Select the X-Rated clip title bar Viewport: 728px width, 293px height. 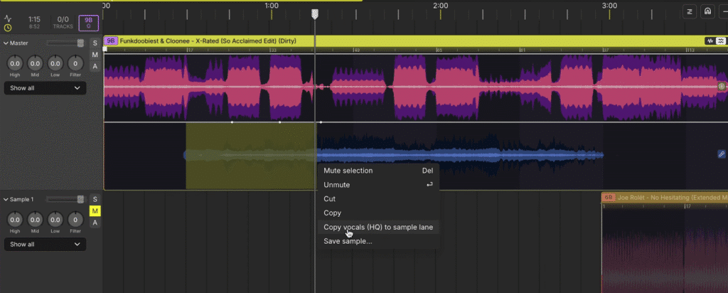tap(415, 41)
